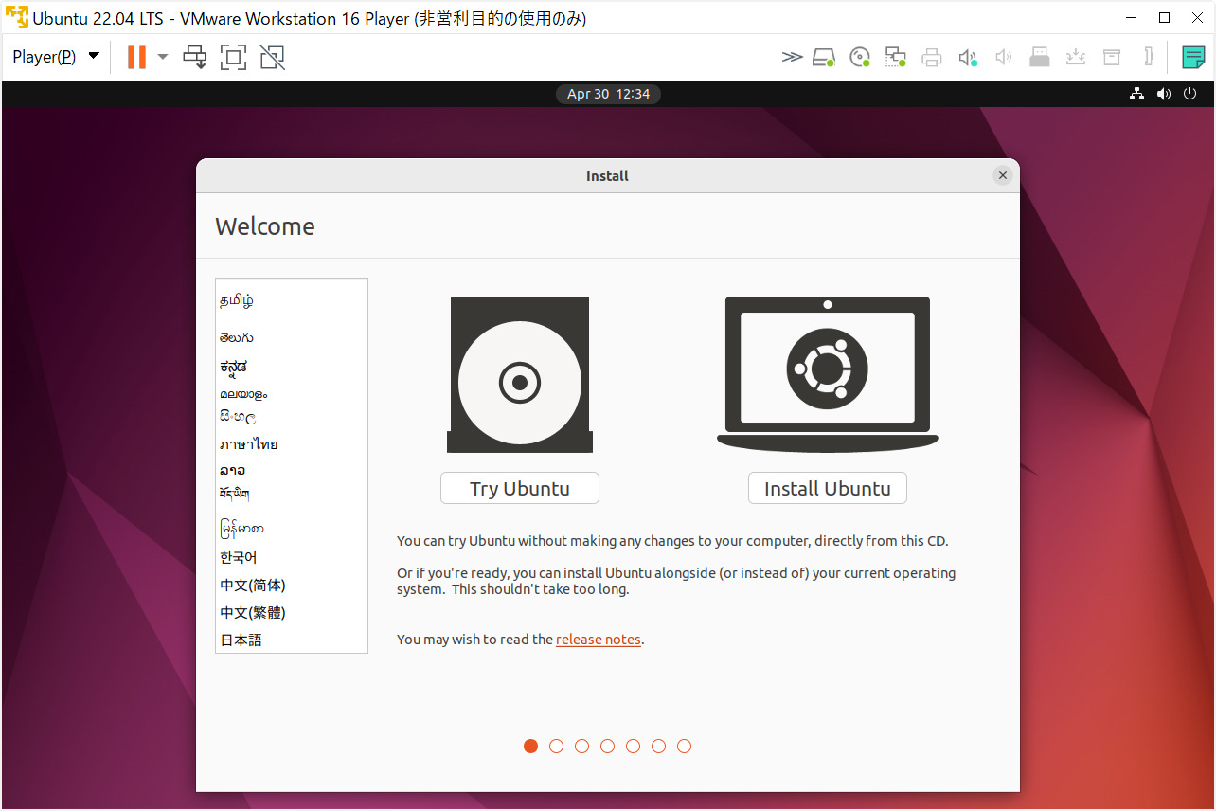Minimize the VMware Player window
The height and width of the screenshot is (811, 1216).
pos(1131,17)
